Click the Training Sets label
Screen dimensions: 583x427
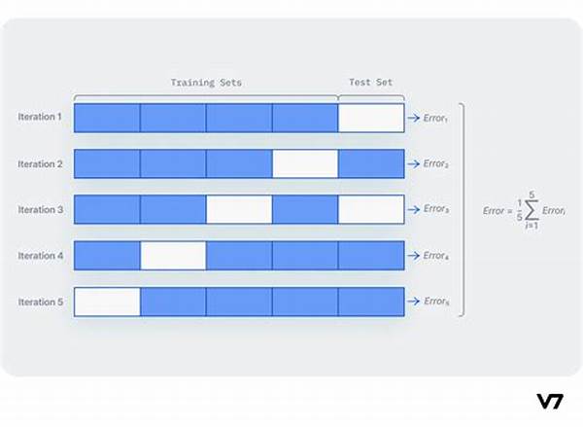[x=206, y=83]
